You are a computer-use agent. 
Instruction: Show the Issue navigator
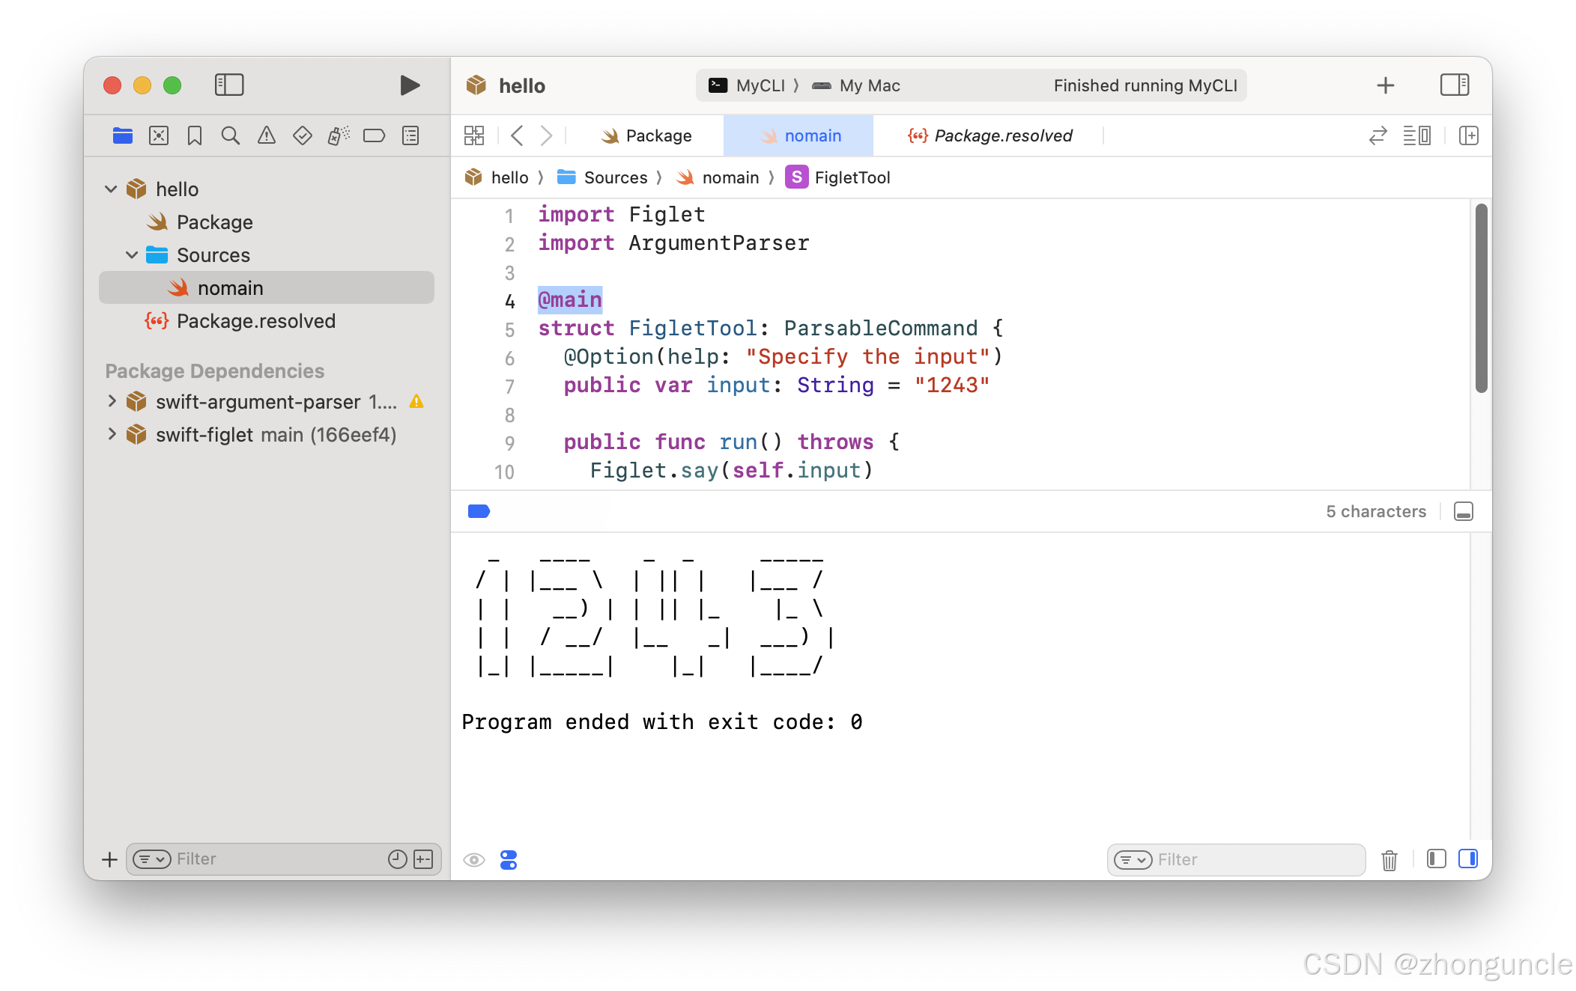pos(266,135)
